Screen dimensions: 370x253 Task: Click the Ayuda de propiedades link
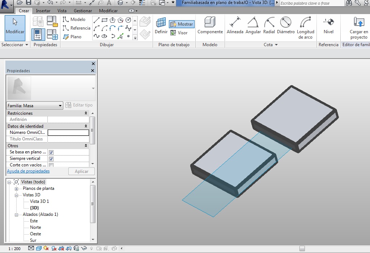pos(28,171)
